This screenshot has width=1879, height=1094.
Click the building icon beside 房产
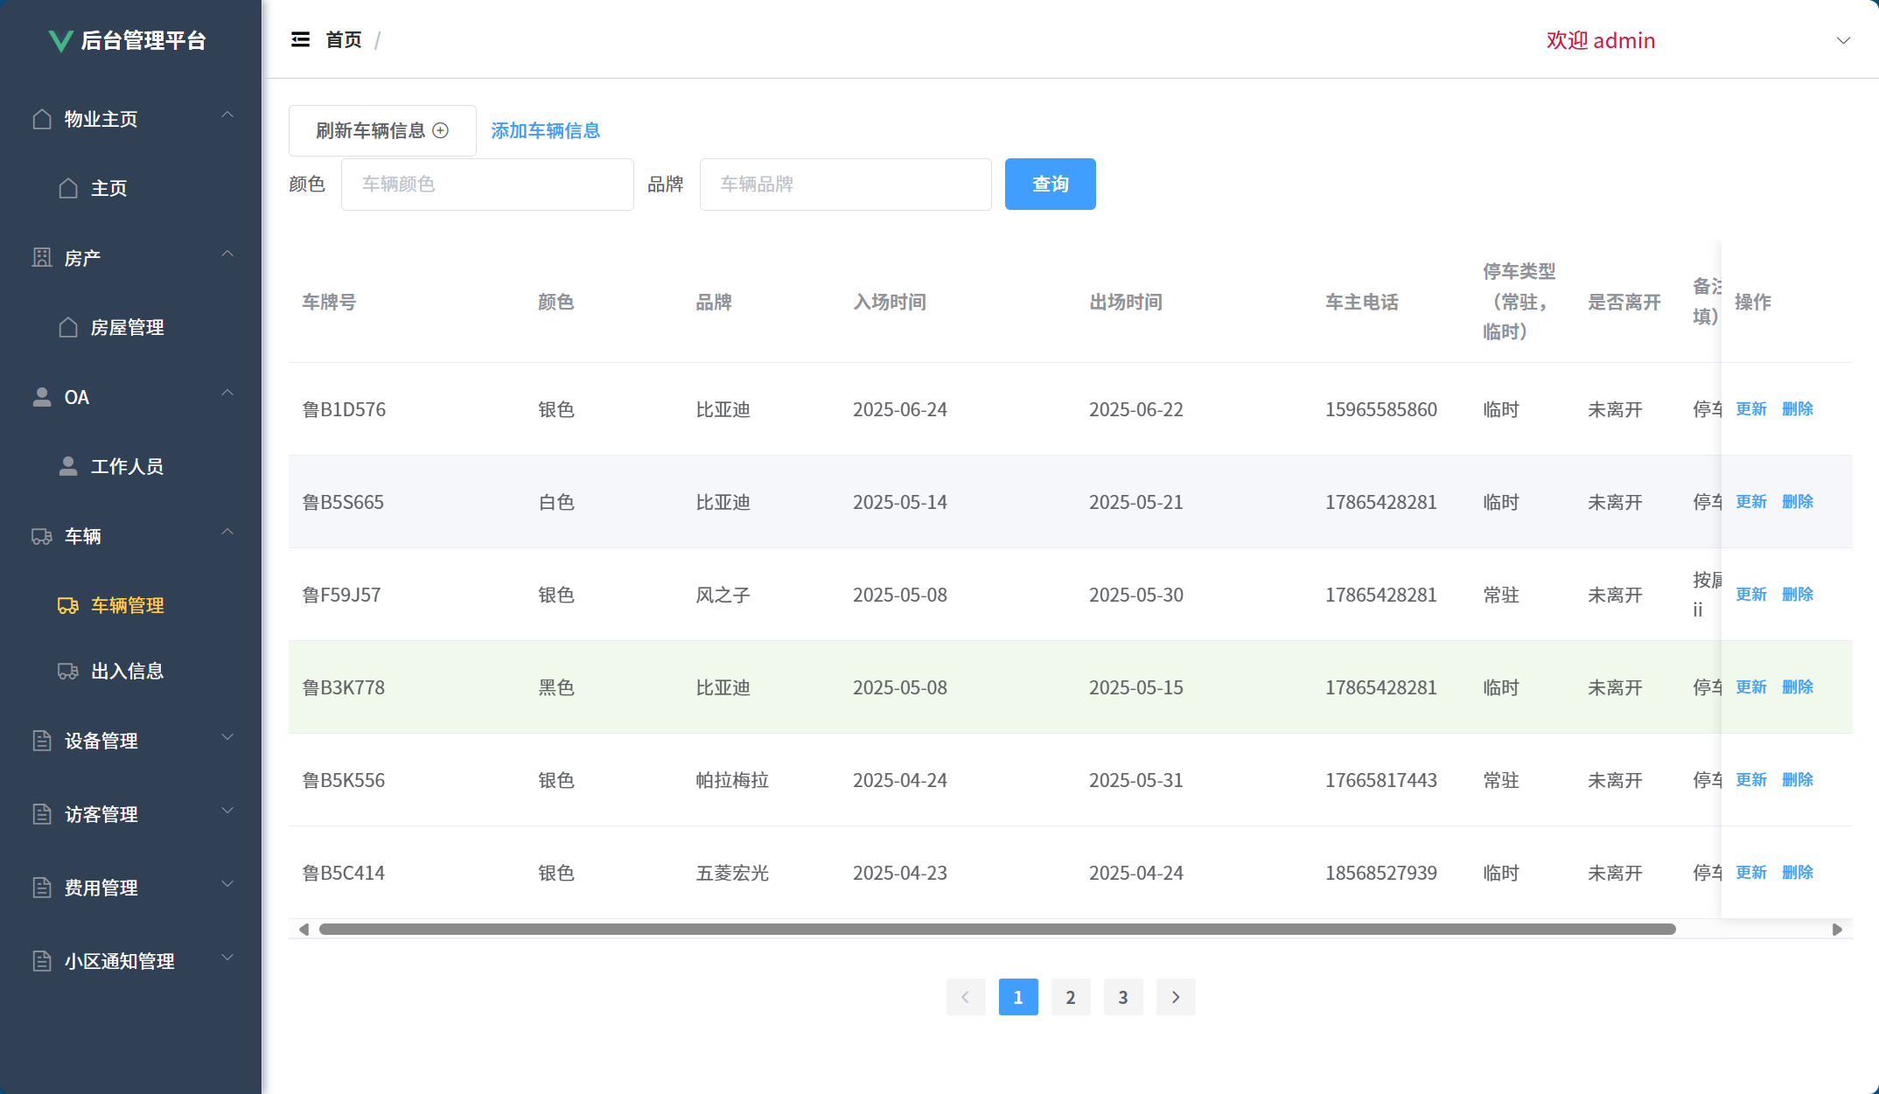(x=42, y=257)
